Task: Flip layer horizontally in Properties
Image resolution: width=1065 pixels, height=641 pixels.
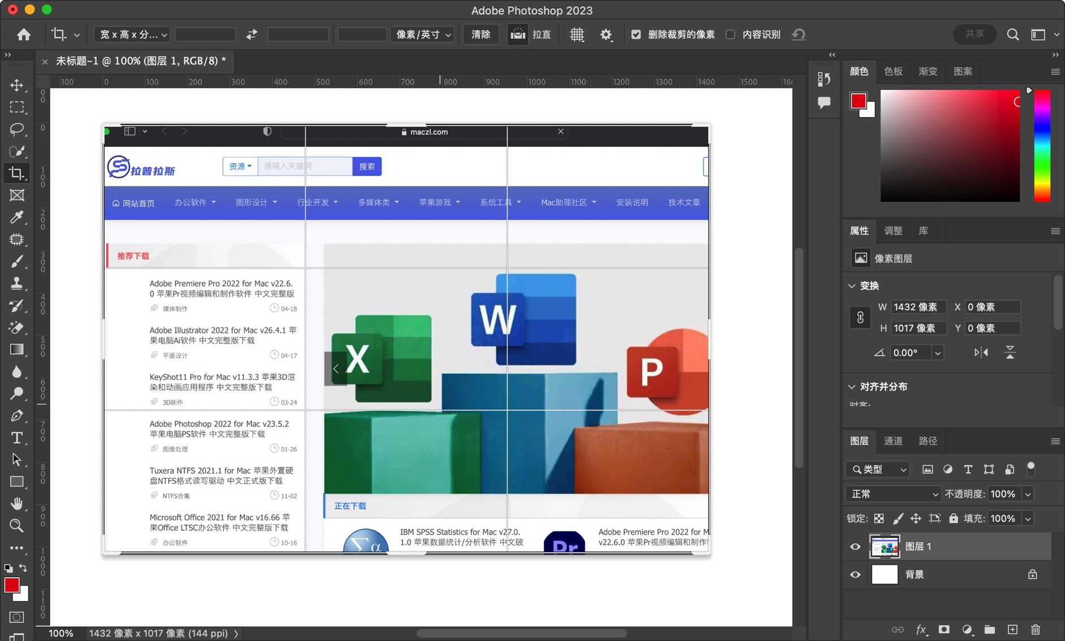Action: click(981, 353)
